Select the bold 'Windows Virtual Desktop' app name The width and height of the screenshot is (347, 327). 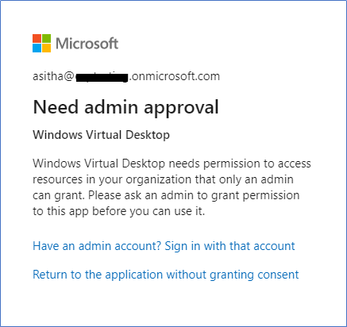[101, 135]
